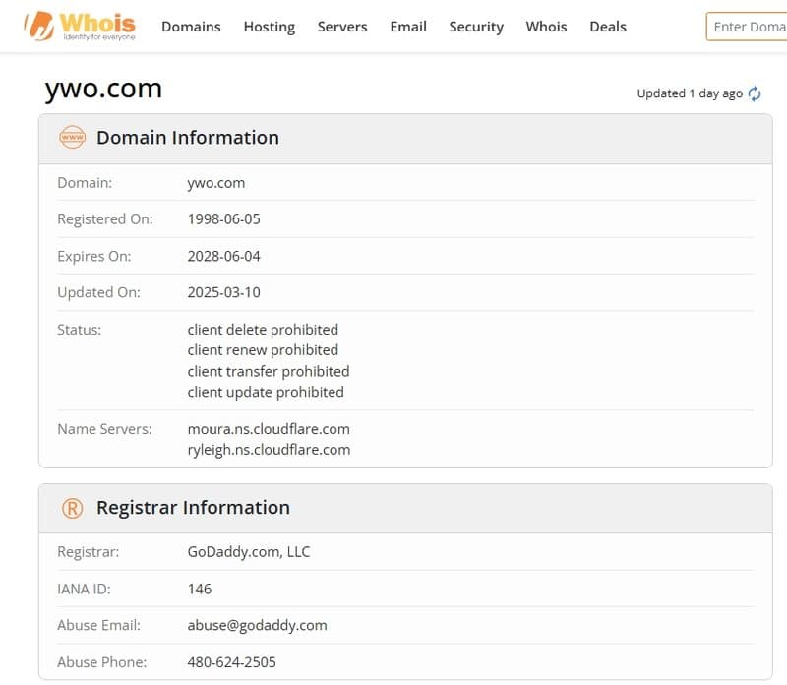Select the domain value ywo.com

(216, 183)
